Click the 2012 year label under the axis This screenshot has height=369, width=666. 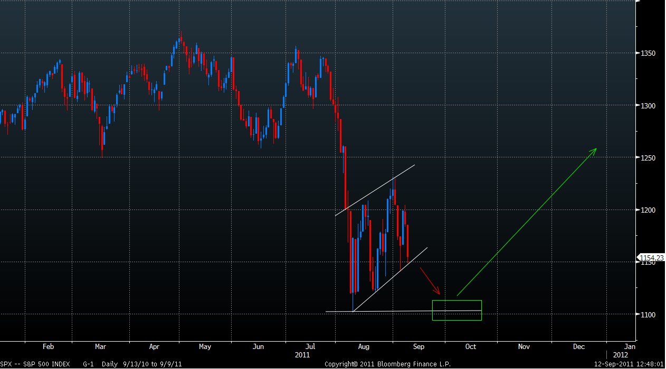[621, 355]
